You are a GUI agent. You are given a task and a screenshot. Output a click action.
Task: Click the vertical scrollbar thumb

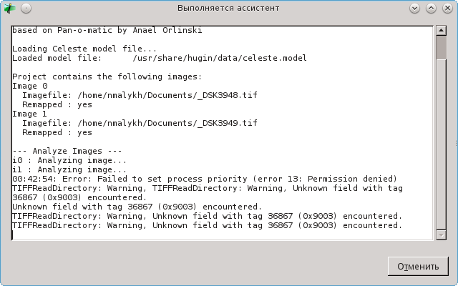pyautogui.click(x=441, y=47)
